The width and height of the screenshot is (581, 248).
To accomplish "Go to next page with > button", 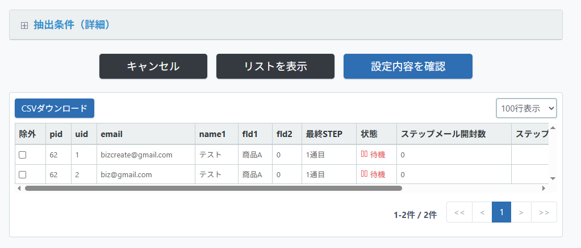I will coord(521,212).
